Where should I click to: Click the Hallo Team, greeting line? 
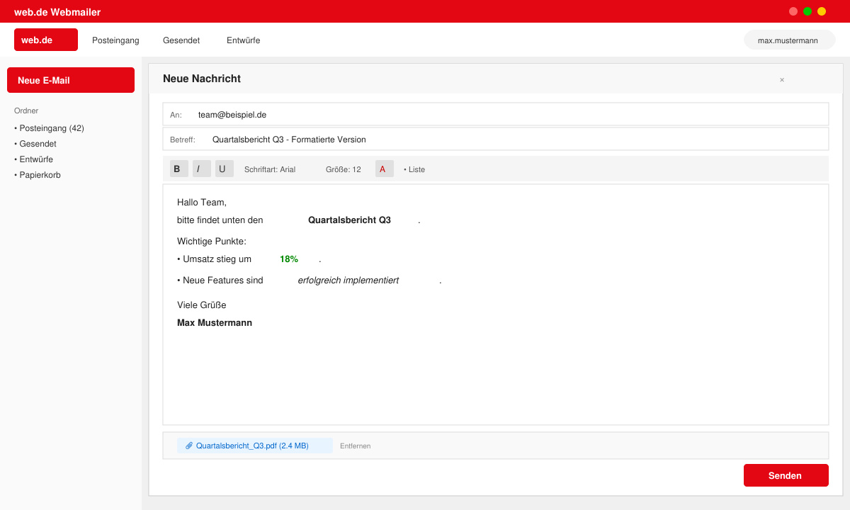click(202, 203)
